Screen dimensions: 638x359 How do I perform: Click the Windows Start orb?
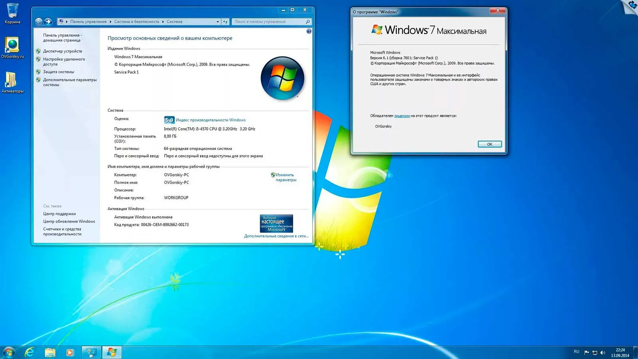[x=9, y=352]
